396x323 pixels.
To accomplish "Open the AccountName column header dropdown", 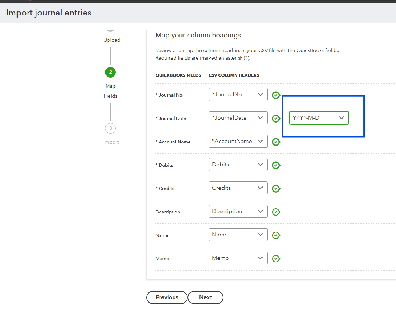I will point(238,141).
